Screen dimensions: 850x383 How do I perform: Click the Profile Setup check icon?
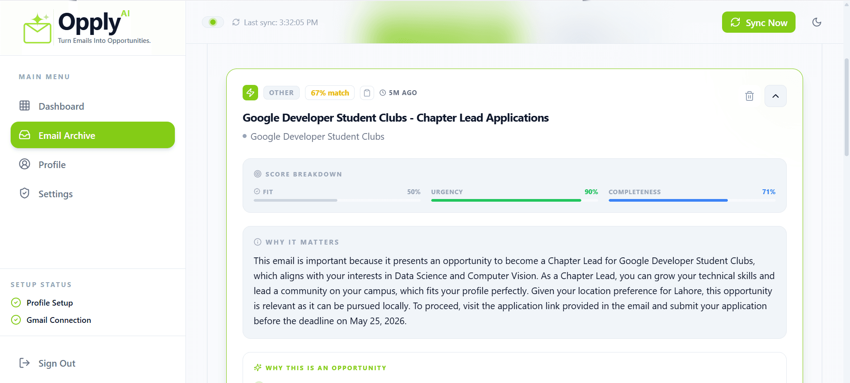pos(16,303)
